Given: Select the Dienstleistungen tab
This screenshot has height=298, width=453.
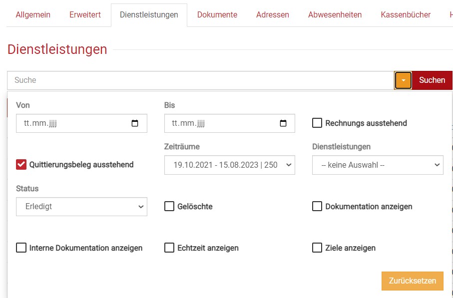Looking at the screenshot, I should tap(149, 15).
